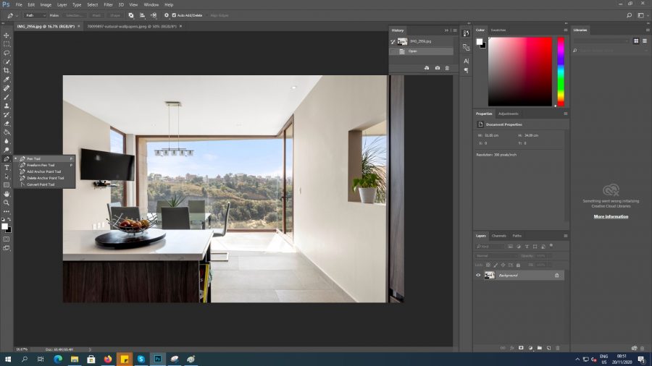The image size is (652, 366).
Task: Switch to the Channels tab
Action: (x=499, y=236)
